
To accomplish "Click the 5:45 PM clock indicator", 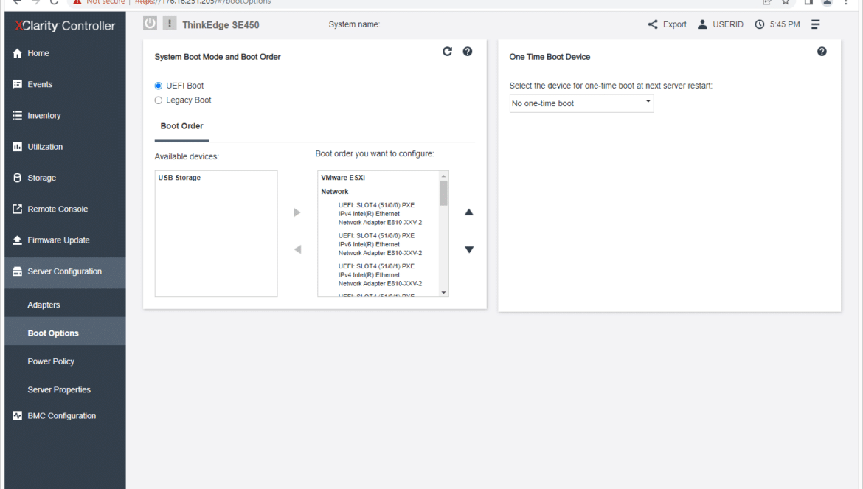I will (777, 24).
